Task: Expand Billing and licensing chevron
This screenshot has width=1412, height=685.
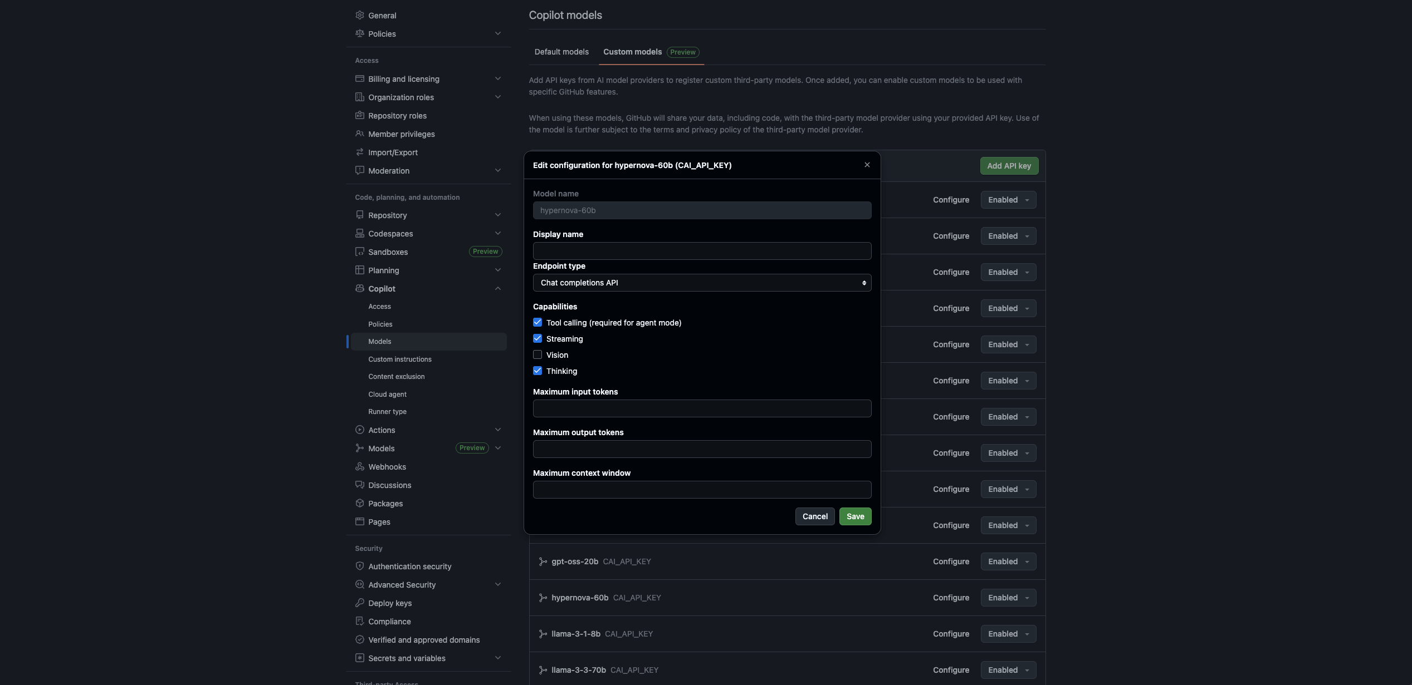Action: (498, 78)
